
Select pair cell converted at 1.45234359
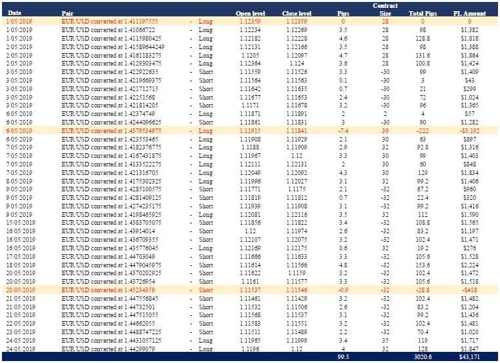click(108, 290)
